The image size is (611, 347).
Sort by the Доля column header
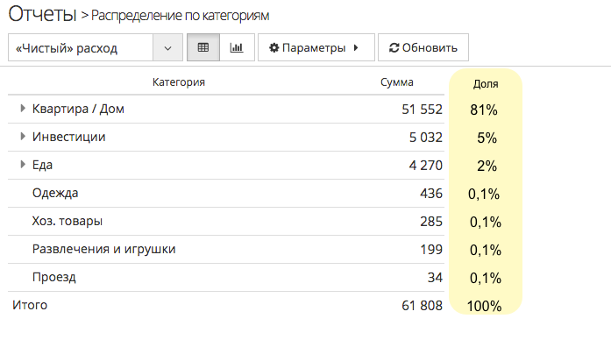point(486,84)
